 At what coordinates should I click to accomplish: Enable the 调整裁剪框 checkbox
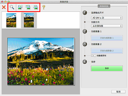pos(95,56)
